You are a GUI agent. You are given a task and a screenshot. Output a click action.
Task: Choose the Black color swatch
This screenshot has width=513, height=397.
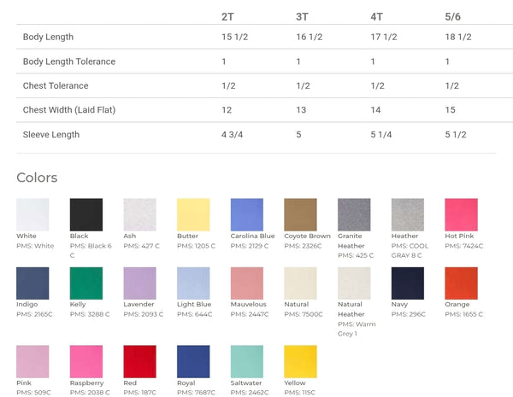point(86,214)
